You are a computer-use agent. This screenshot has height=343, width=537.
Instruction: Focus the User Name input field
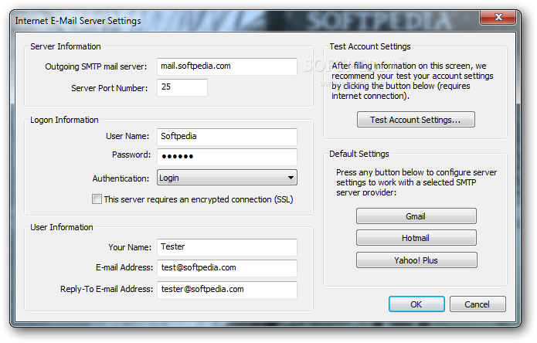pyautogui.click(x=226, y=137)
